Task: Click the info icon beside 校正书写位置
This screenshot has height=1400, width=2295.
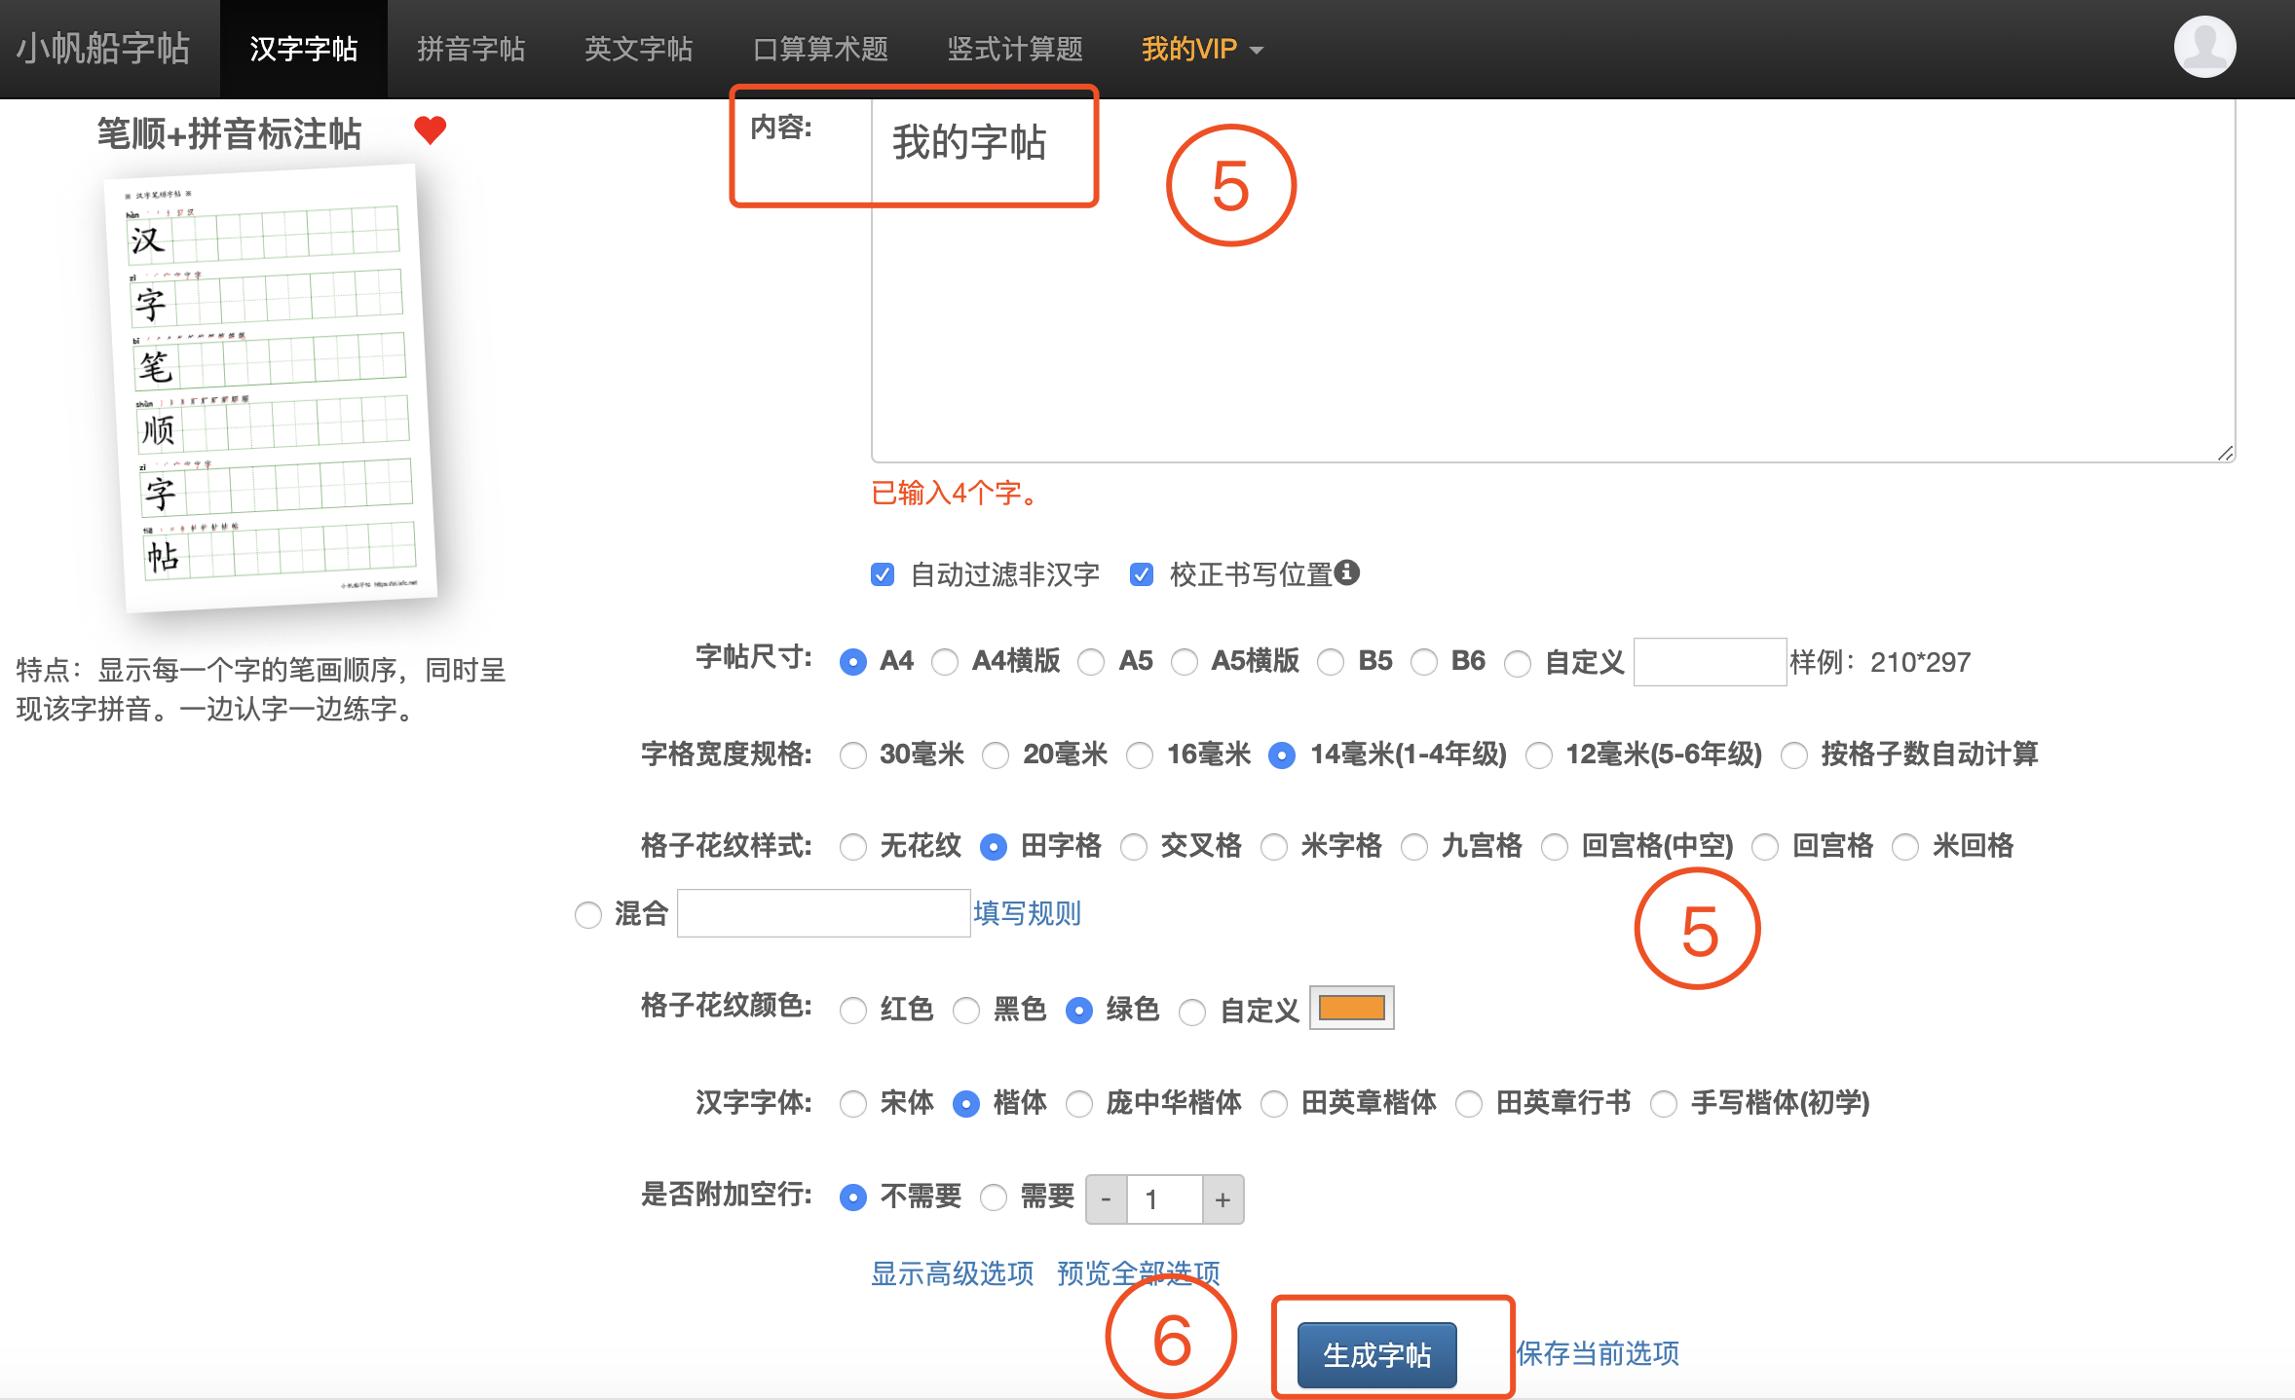Action: tap(1346, 572)
